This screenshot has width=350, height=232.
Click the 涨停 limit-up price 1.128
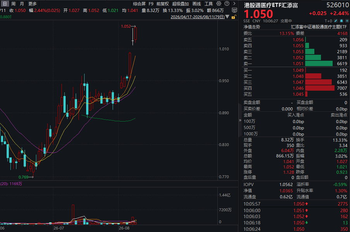coord(289,172)
